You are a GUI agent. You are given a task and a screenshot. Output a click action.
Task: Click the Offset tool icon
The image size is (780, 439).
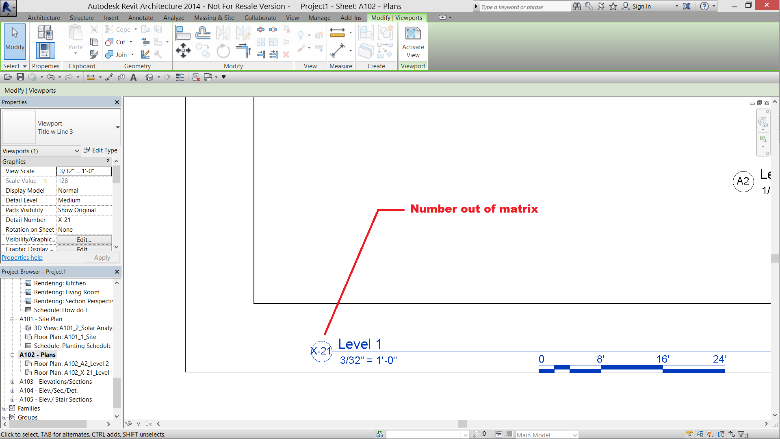(x=203, y=33)
